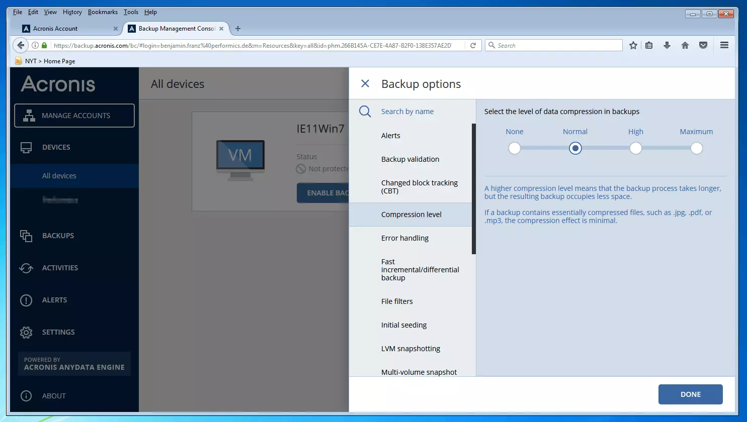Reload the page using the refresh icon
This screenshot has width=747, height=422.
point(473,45)
